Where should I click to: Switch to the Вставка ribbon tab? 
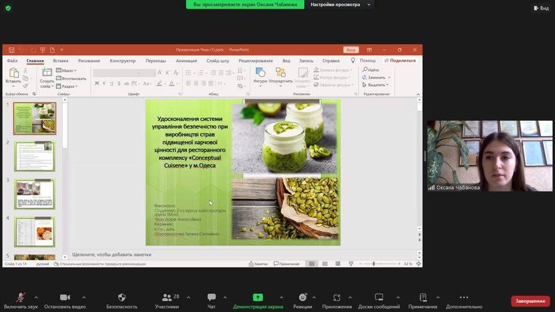pos(60,60)
